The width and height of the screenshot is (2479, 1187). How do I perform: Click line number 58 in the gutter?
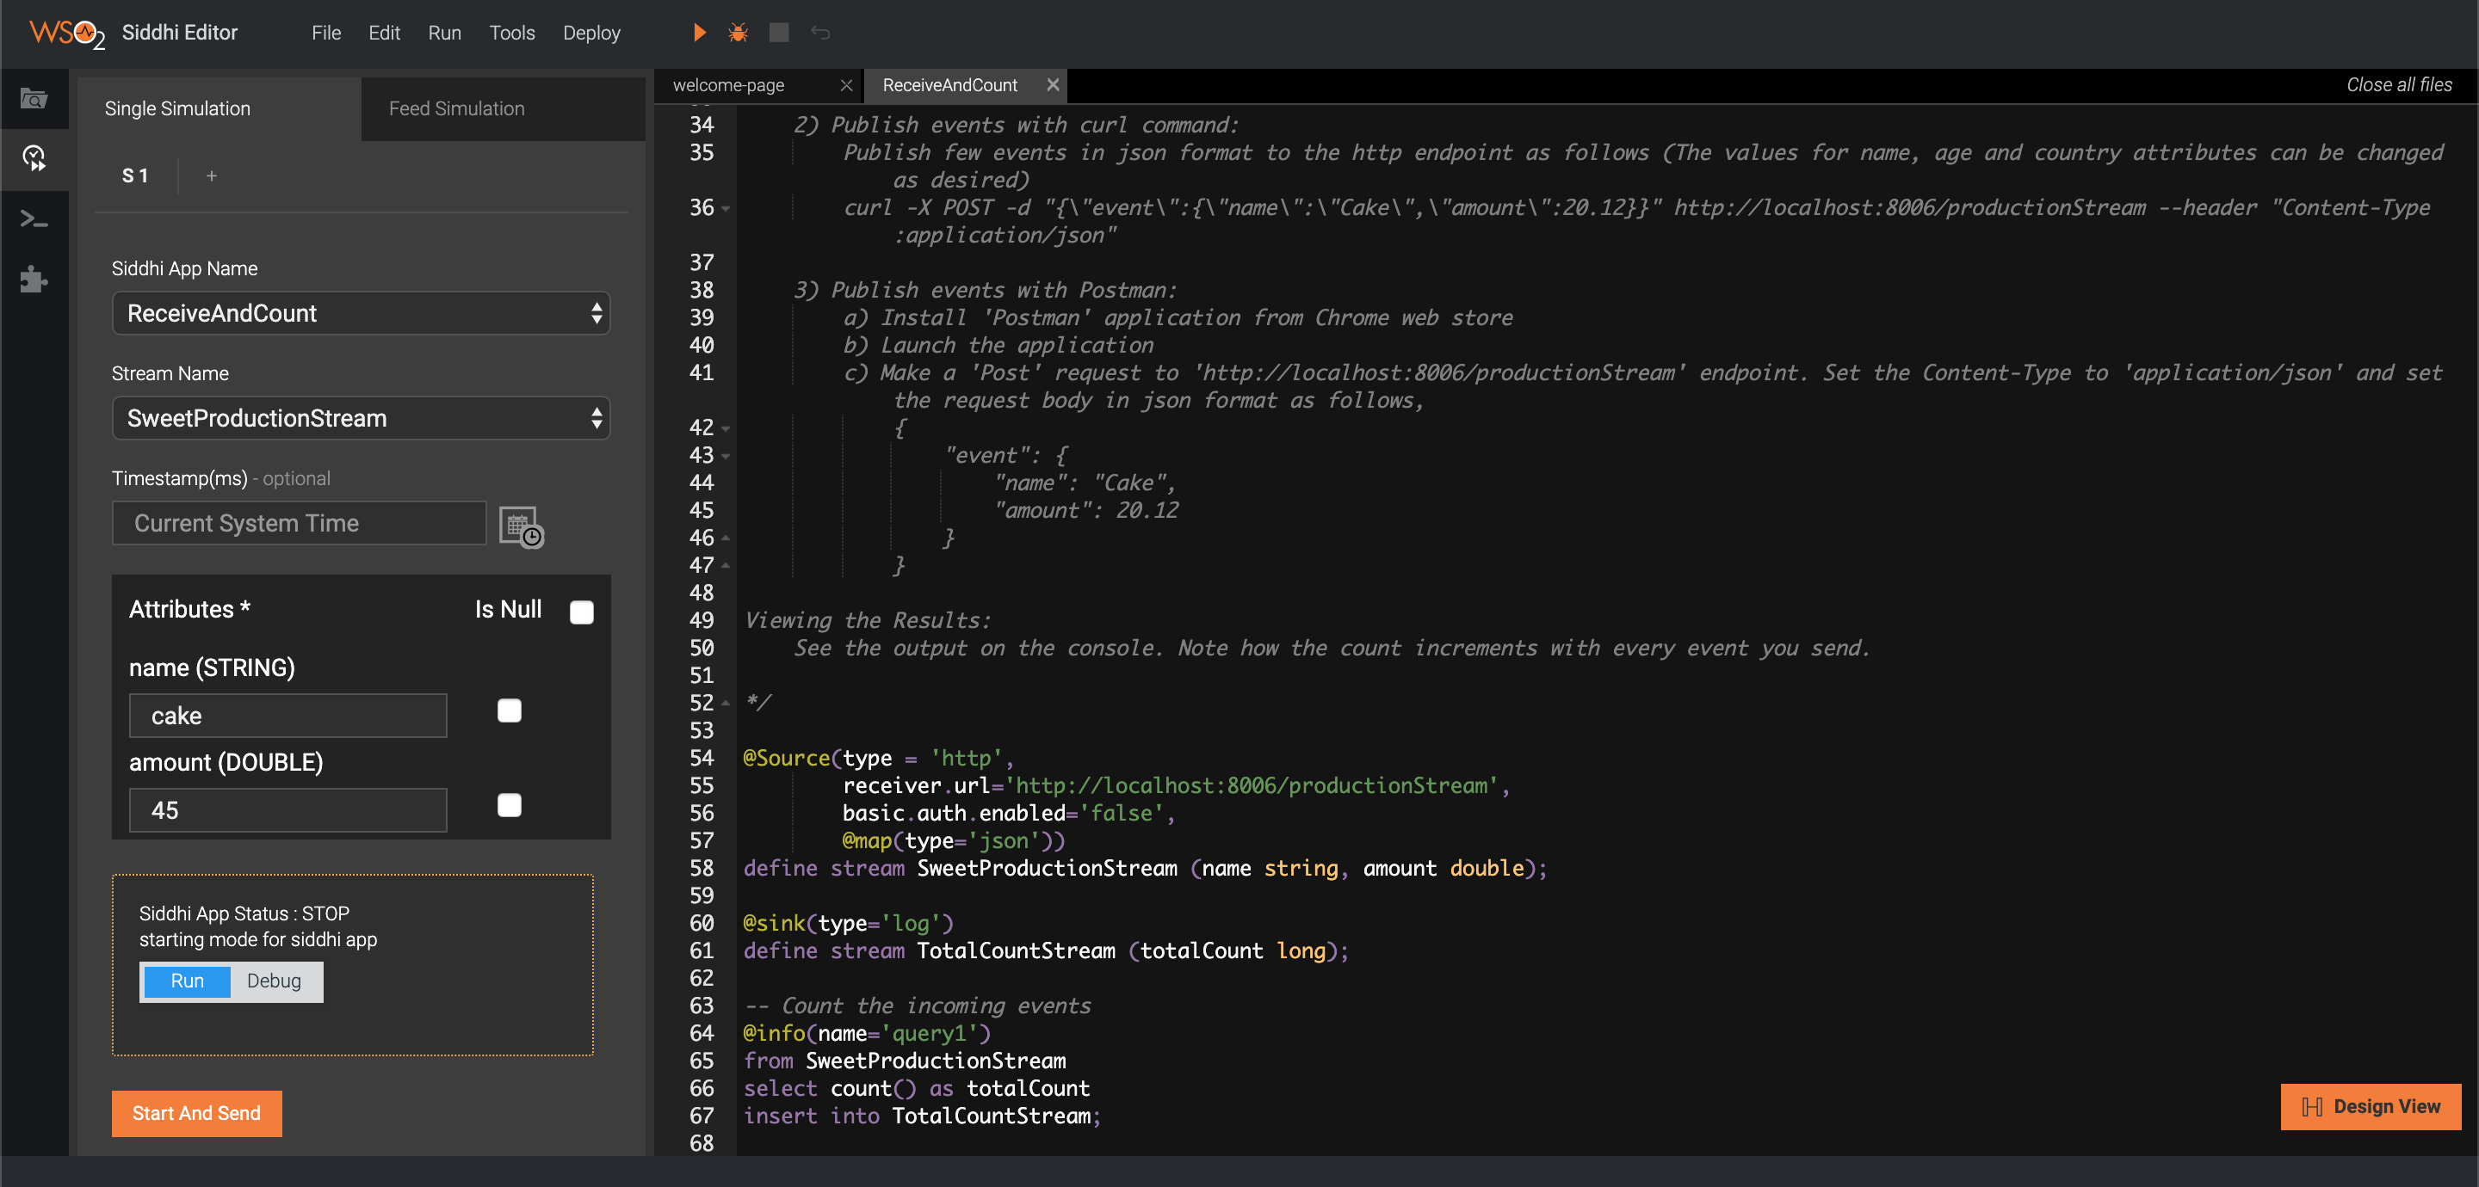pyautogui.click(x=702, y=869)
